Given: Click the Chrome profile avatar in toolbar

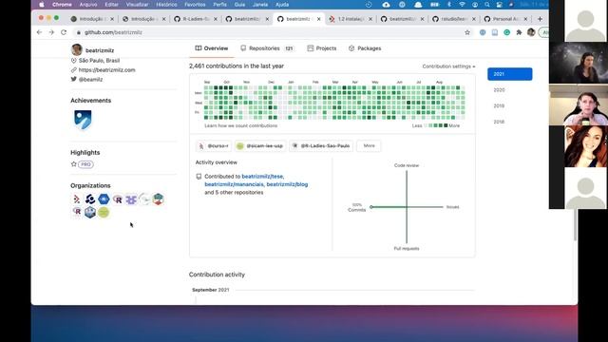Looking at the screenshot, I should click(x=531, y=32).
